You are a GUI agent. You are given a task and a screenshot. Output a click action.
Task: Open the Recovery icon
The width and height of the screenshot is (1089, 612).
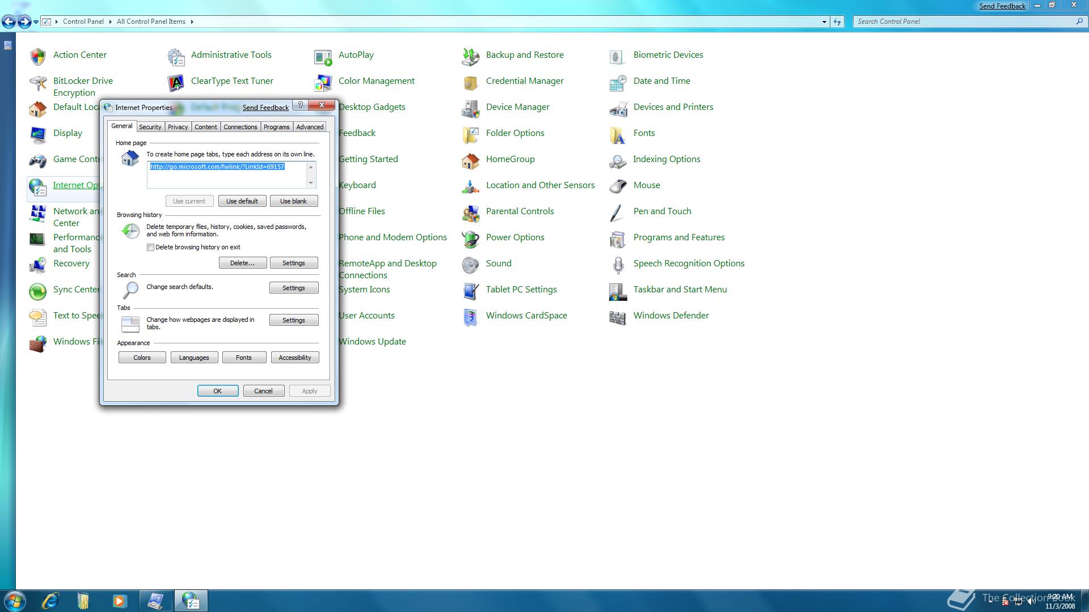pyautogui.click(x=38, y=265)
